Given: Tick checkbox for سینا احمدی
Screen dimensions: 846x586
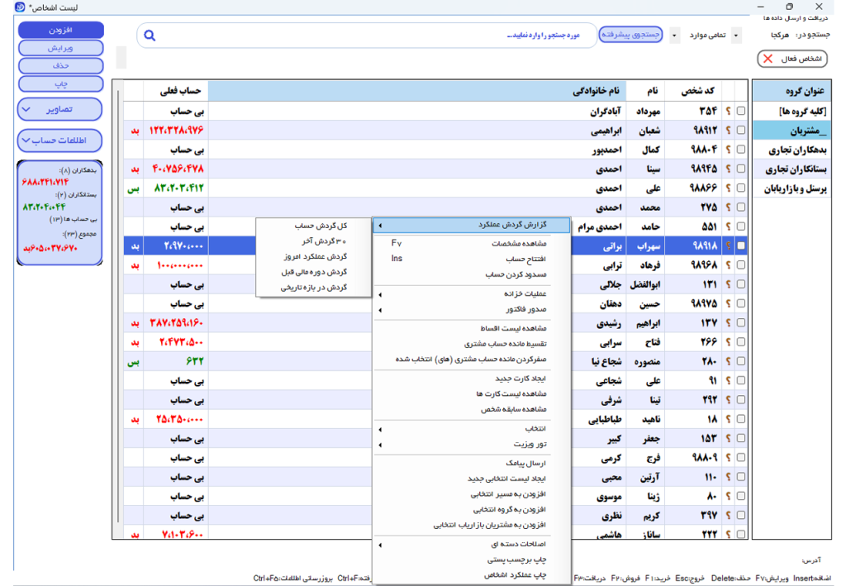Looking at the screenshot, I should click(741, 169).
